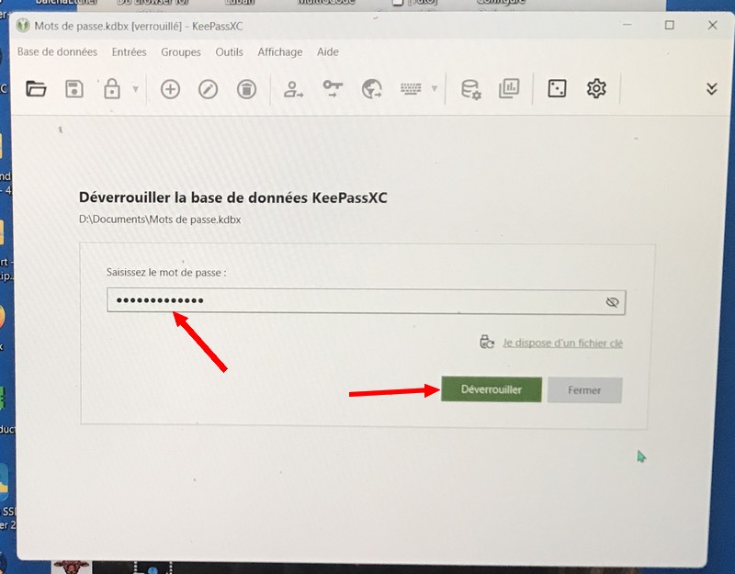The width and height of the screenshot is (735, 574).
Task: Click the 'Je dispose d'un fichier clé' link
Action: pyautogui.click(x=561, y=343)
